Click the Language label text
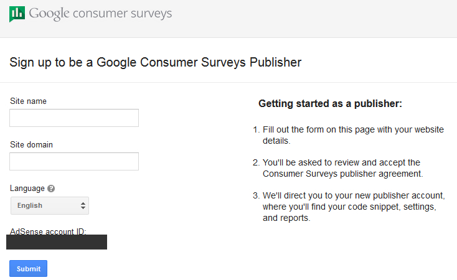The height and width of the screenshot is (280, 457). tap(27, 189)
